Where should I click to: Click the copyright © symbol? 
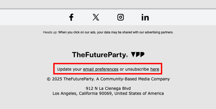click(49, 79)
